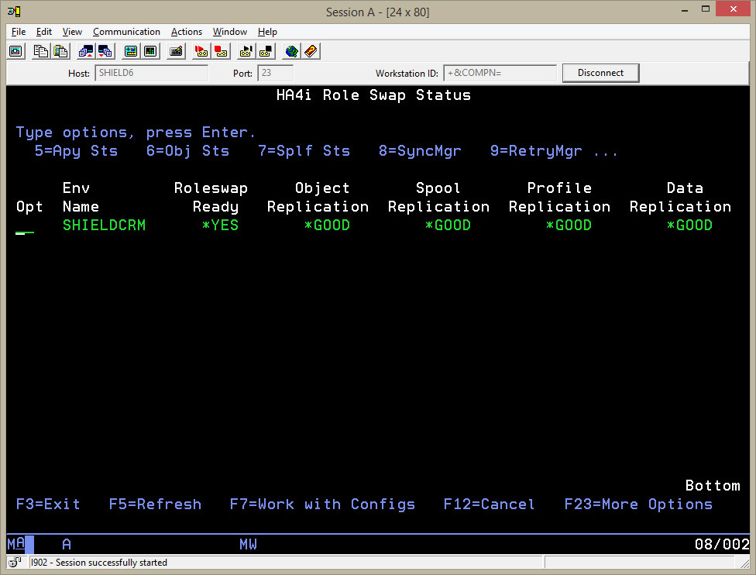Screen dimensions: 756x575
Task: Click F7=Work with Configs function key
Action: pyautogui.click(x=322, y=504)
